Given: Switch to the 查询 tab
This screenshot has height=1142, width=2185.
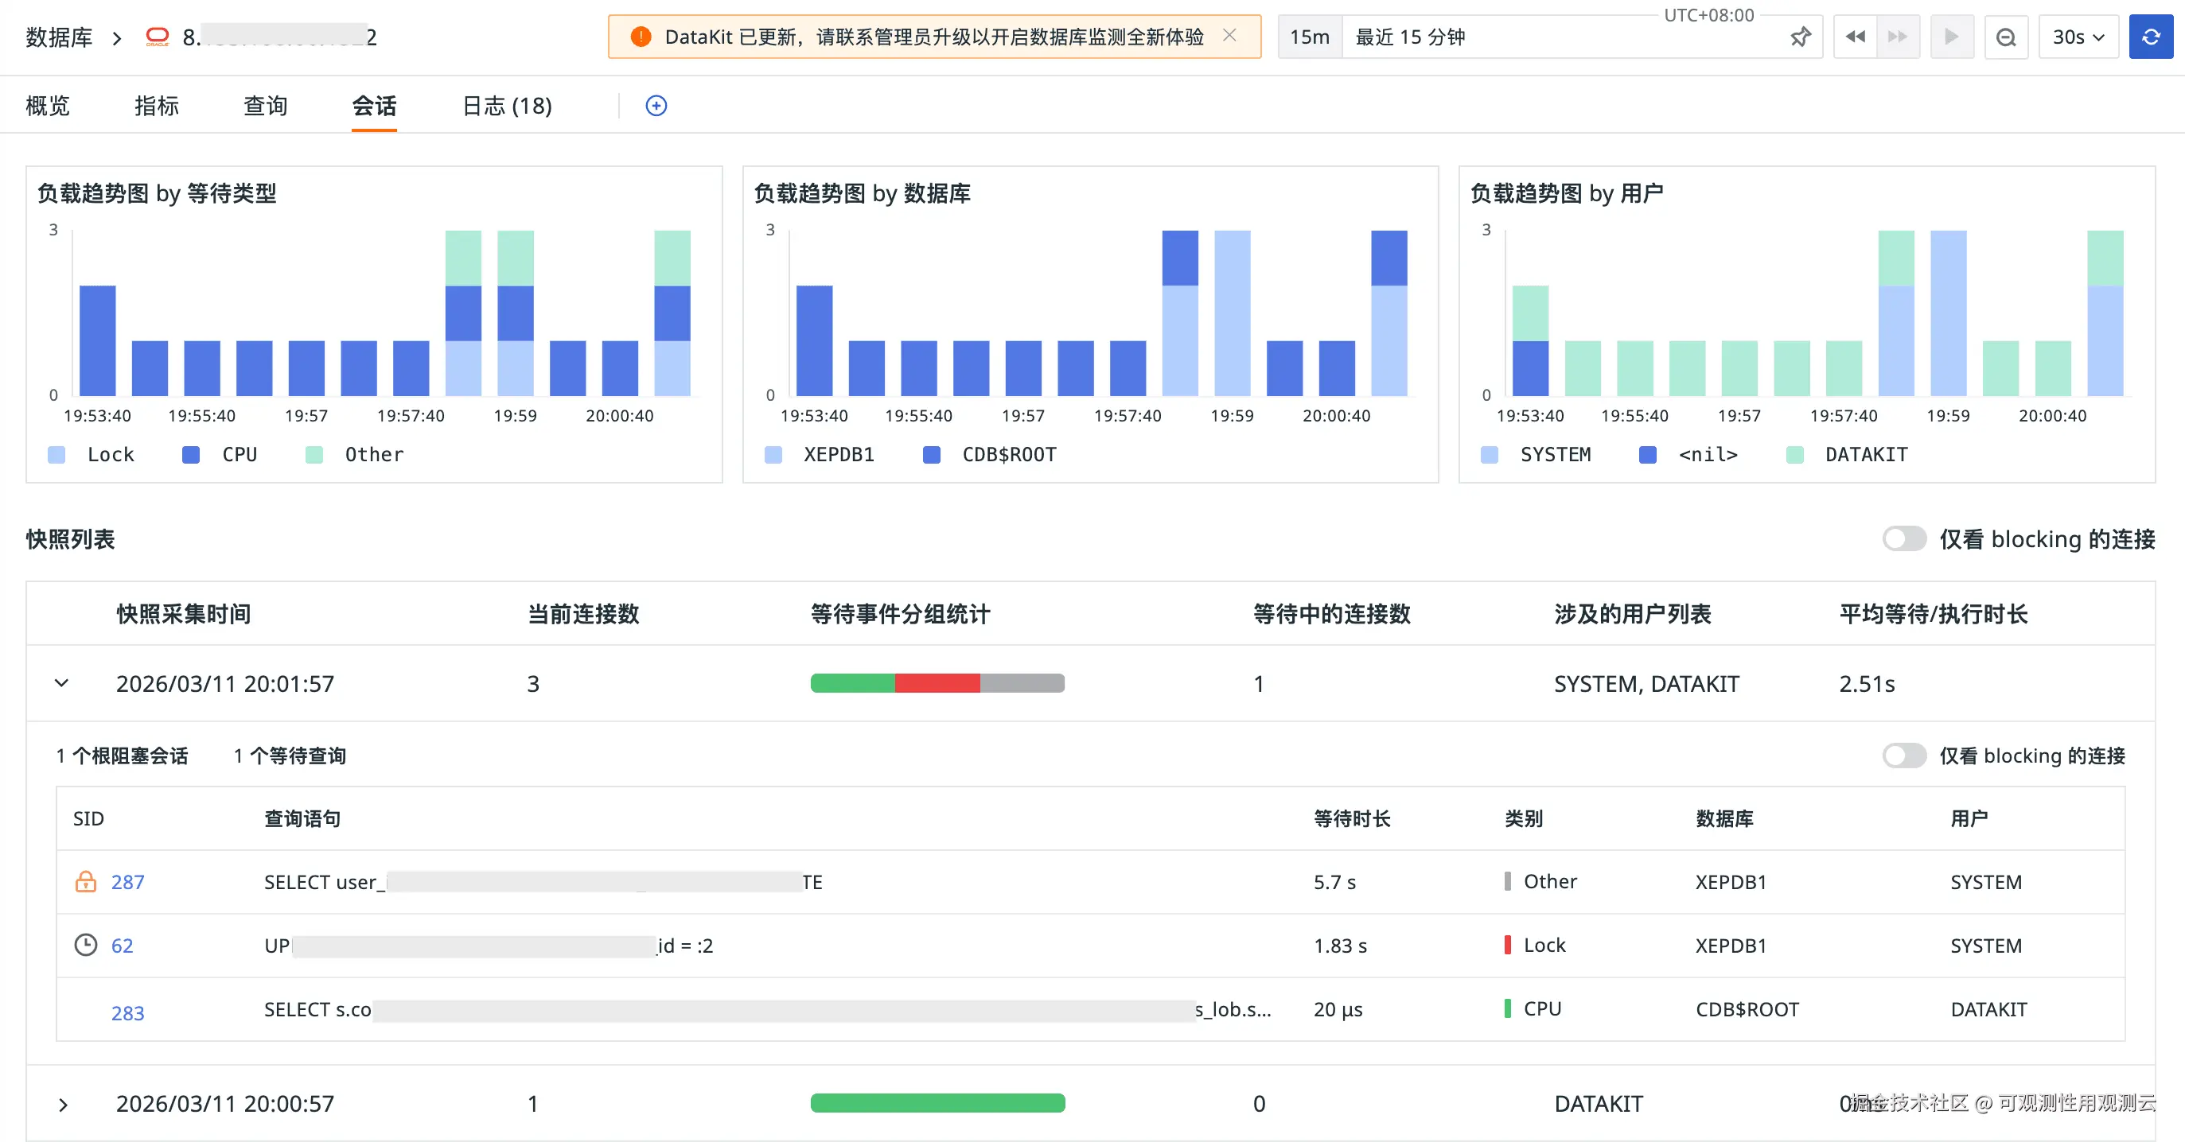Looking at the screenshot, I should (265, 105).
